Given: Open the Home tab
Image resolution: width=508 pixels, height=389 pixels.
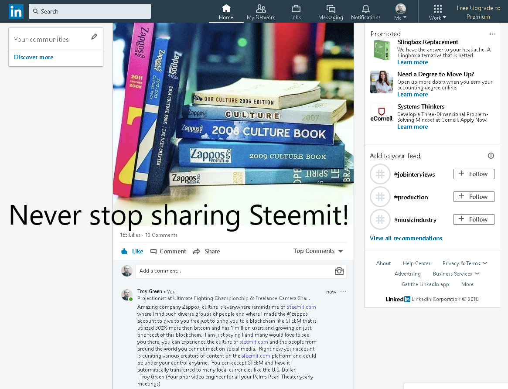Looking at the screenshot, I should coord(226,12).
